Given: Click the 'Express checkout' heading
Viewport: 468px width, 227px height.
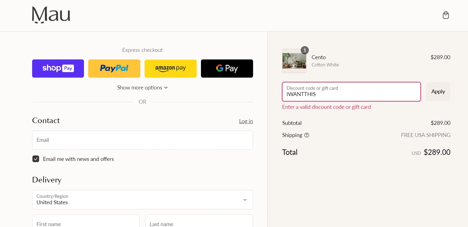Looking at the screenshot, I should tap(143, 50).
